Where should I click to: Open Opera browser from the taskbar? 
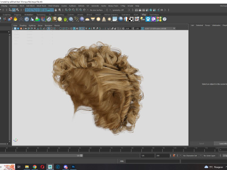point(42,167)
